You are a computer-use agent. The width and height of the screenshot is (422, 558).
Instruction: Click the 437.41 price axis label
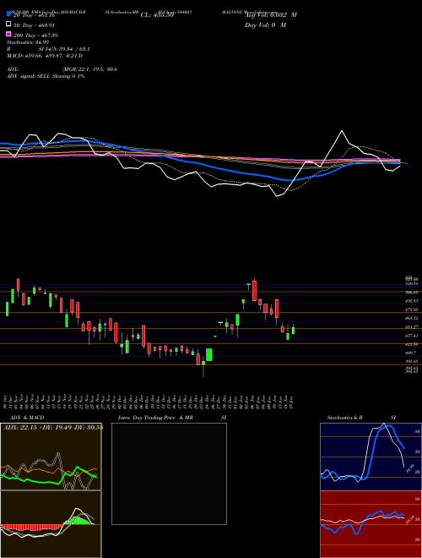[x=411, y=336]
